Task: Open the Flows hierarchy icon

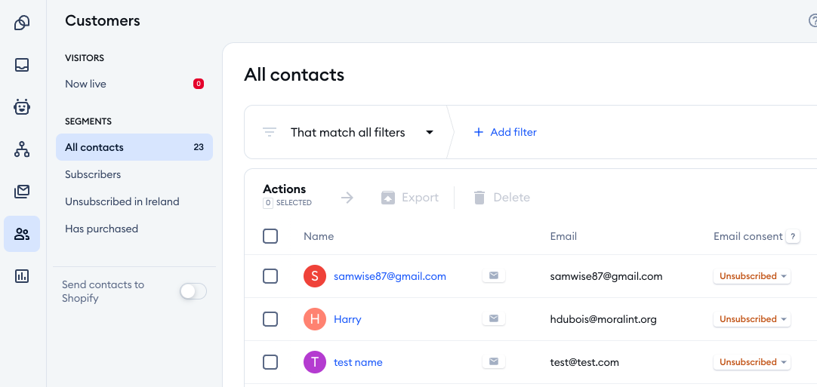Action: pyautogui.click(x=22, y=149)
